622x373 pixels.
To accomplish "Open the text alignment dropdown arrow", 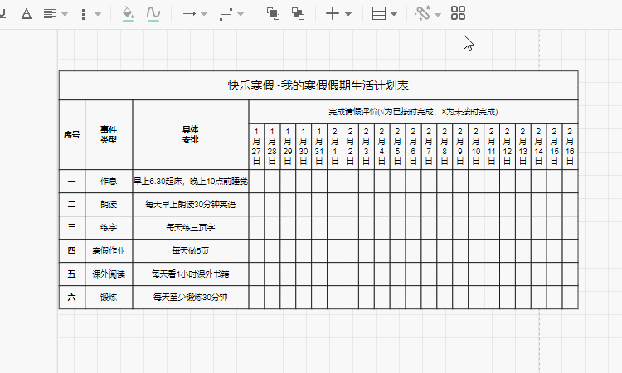I will pos(65,14).
